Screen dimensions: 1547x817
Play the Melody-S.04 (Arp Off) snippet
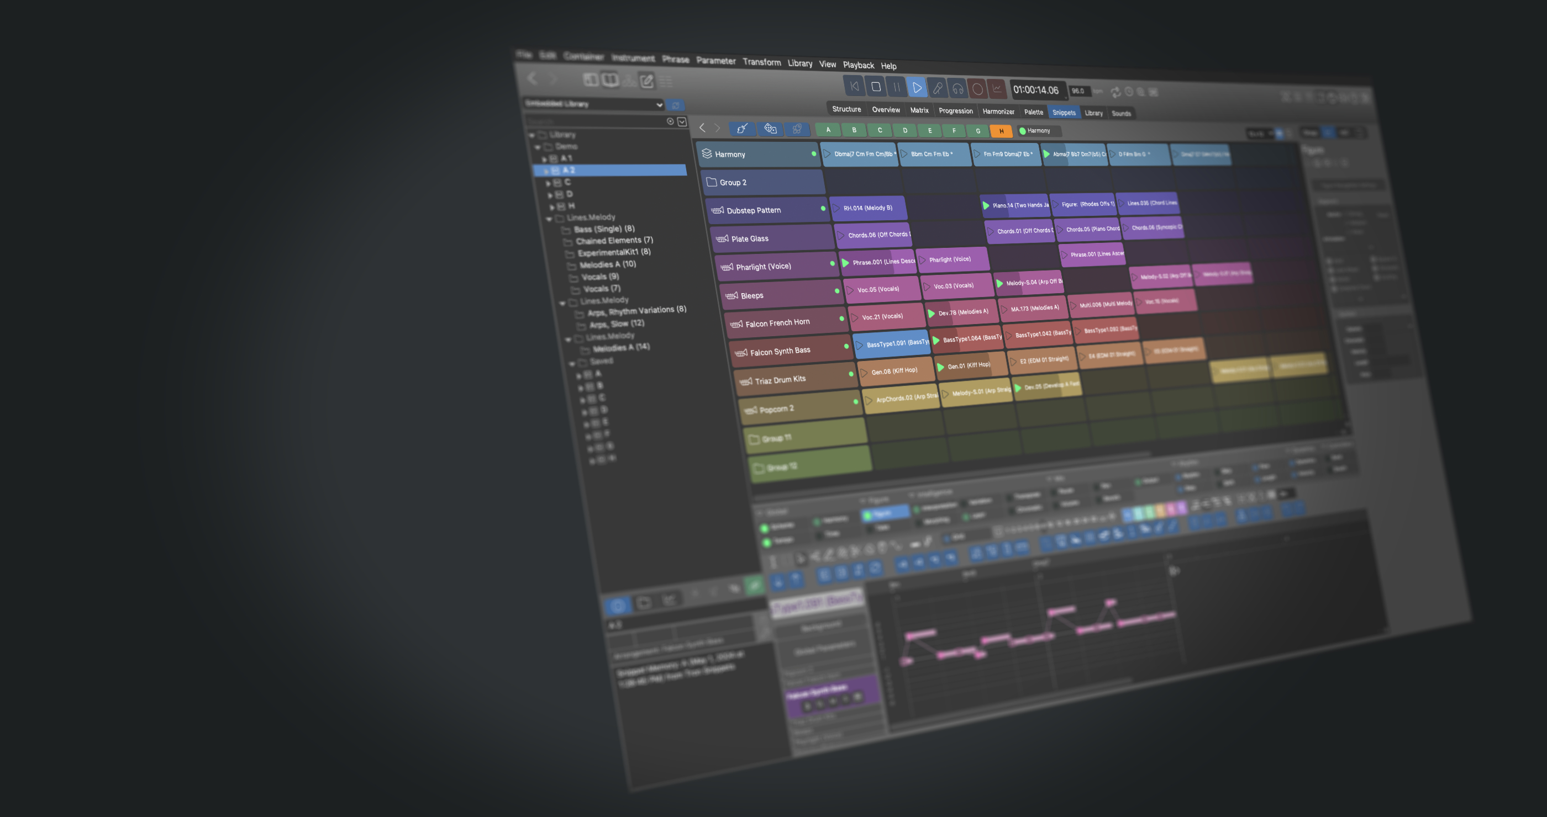click(1000, 283)
